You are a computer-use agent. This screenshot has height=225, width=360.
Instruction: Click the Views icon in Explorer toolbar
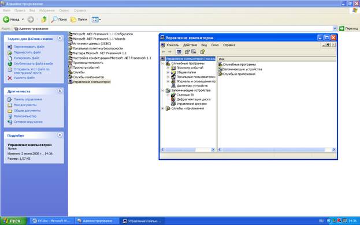[95, 20]
